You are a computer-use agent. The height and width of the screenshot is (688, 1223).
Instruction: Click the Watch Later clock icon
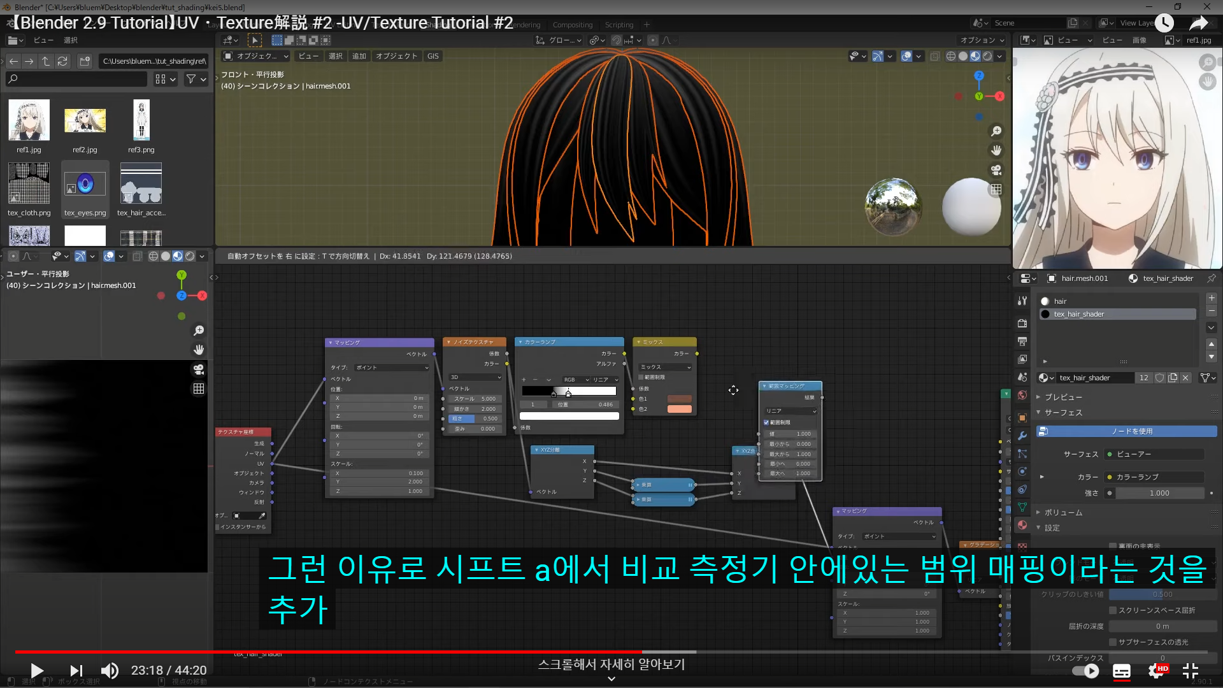point(1164,24)
